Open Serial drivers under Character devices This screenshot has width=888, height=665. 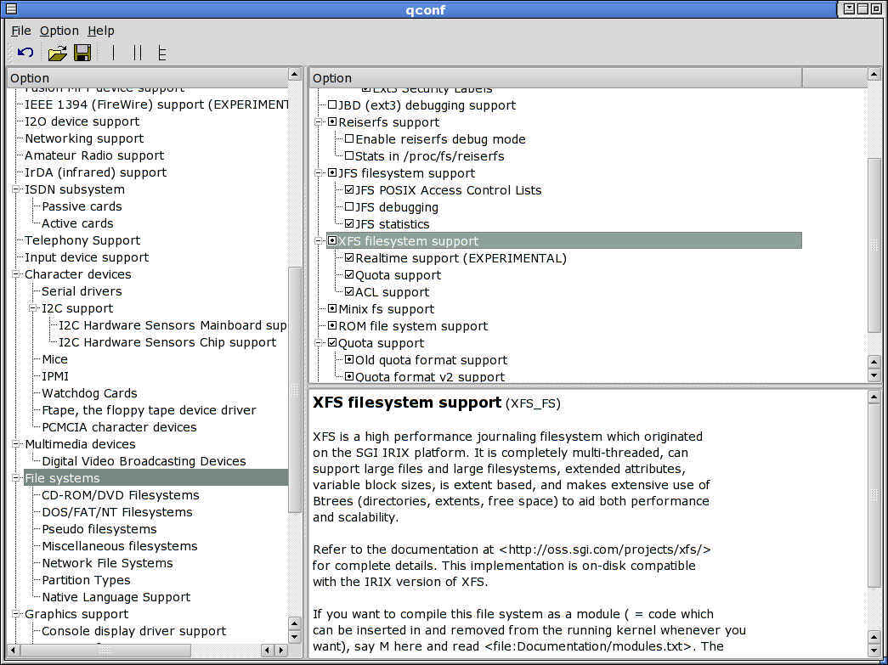(82, 291)
